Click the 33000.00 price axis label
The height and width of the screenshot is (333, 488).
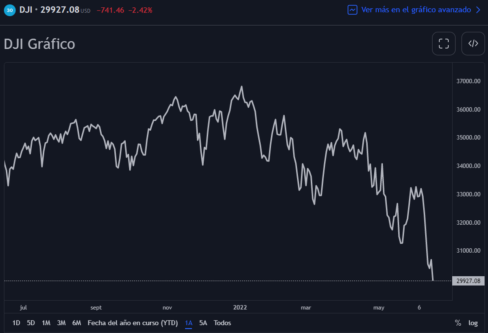468,194
